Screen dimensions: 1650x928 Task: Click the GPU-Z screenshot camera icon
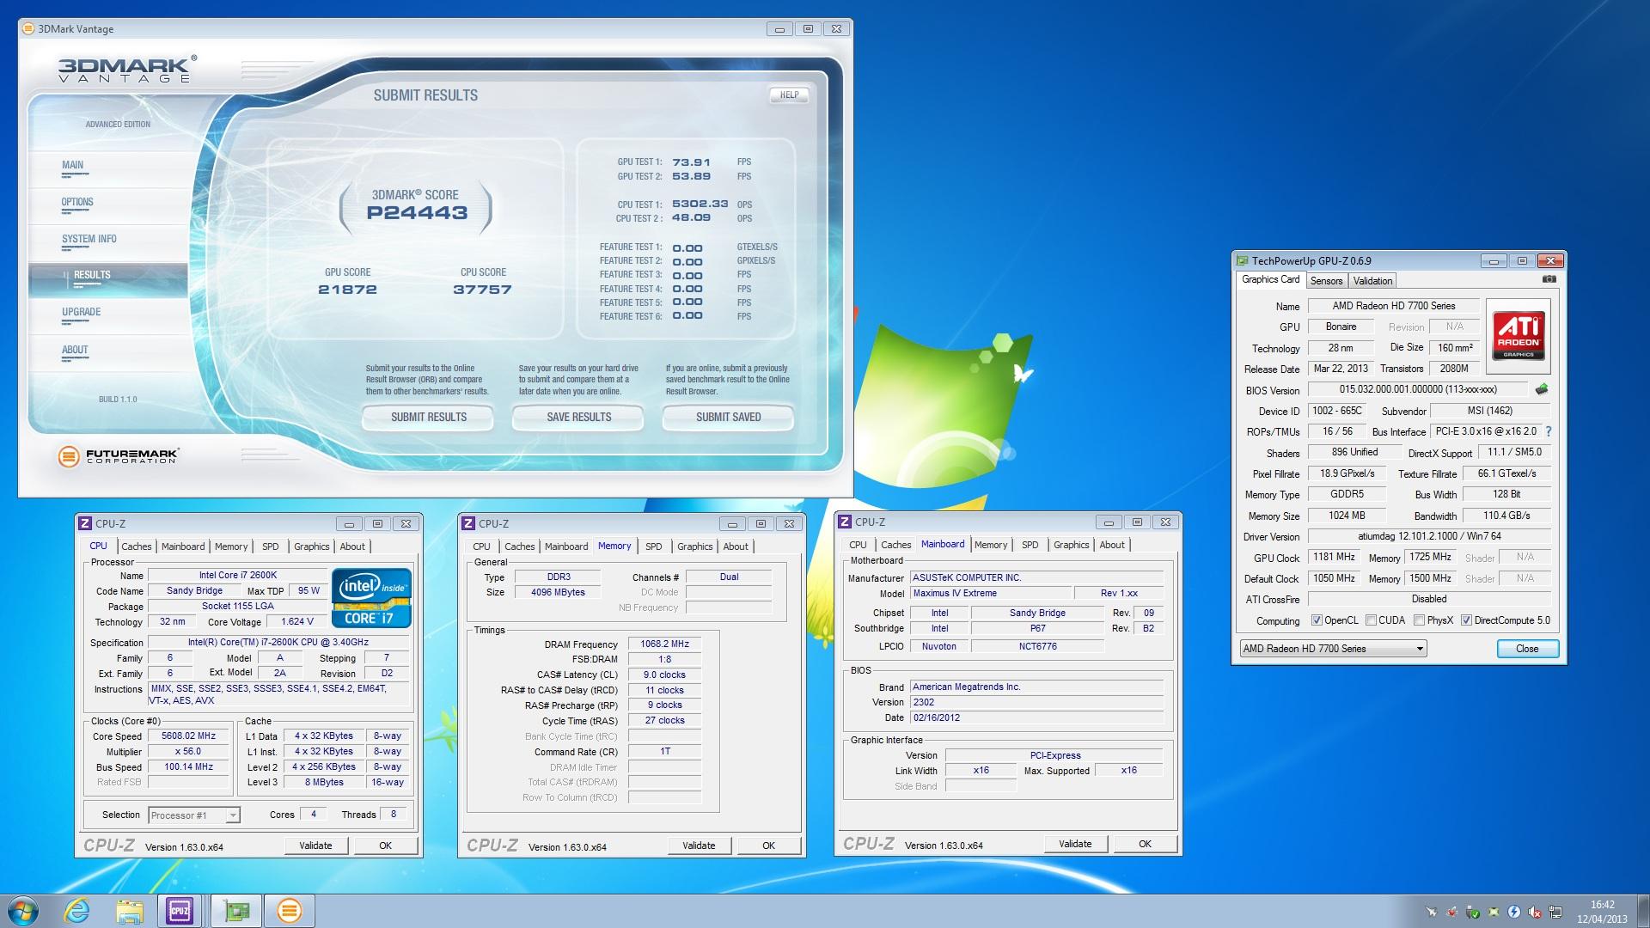(x=1549, y=279)
